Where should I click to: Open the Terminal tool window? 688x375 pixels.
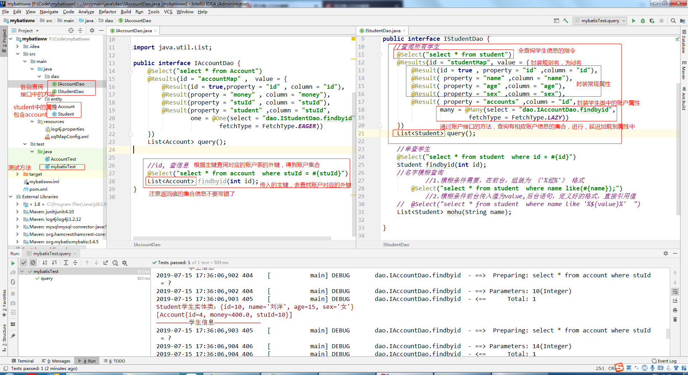tap(23, 361)
